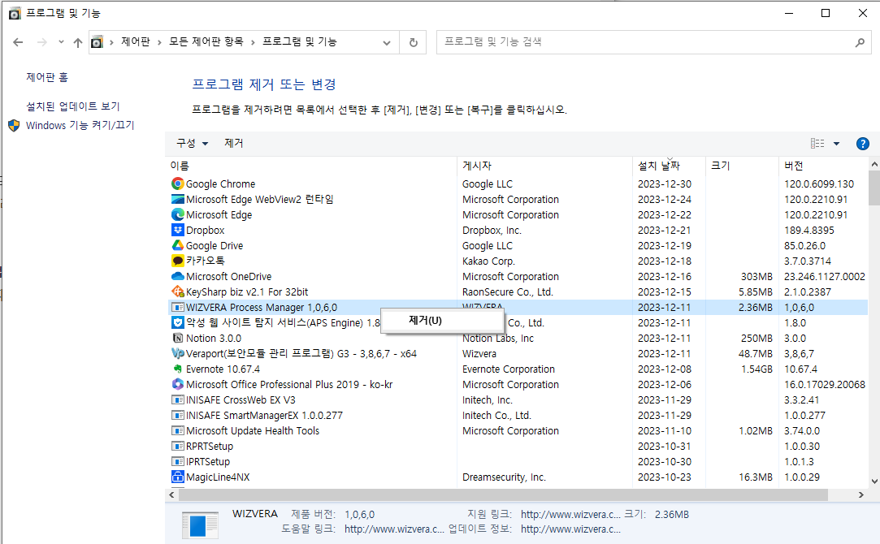Screen dimensions: 880x544
Task: Click the Notion 3.0.0 icon
Action: [177, 339]
